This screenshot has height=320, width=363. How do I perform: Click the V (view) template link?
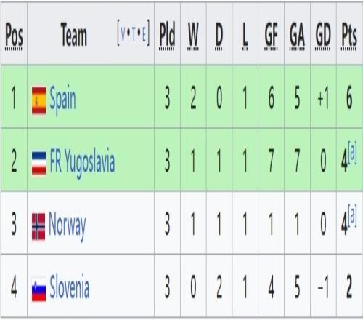[x=123, y=34]
